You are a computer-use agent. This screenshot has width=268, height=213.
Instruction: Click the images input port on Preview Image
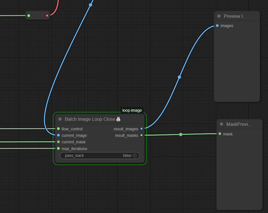point(217,26)
